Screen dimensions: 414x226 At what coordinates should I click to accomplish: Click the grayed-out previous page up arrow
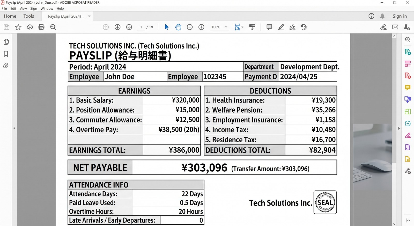[106, 27]
